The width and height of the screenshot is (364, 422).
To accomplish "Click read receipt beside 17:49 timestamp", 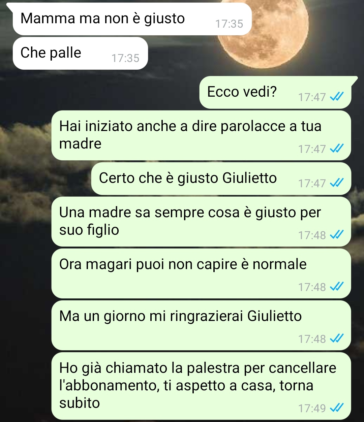I will click(337, 408).
